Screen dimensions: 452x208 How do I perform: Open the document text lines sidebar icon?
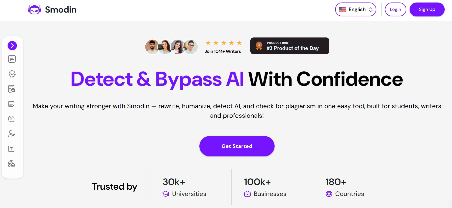click(12, 59)
